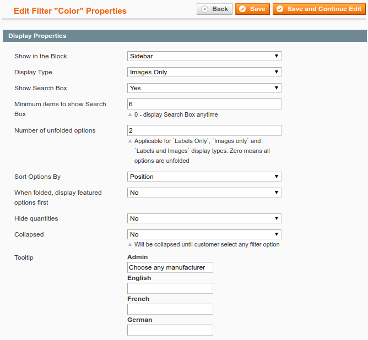Open the Sort Options By dropdown
The height and width of the screenshot is (340, 368).
[x=204, y=177]
